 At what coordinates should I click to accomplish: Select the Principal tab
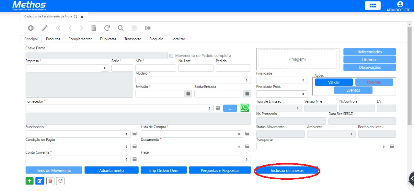(x=31, y=39)
